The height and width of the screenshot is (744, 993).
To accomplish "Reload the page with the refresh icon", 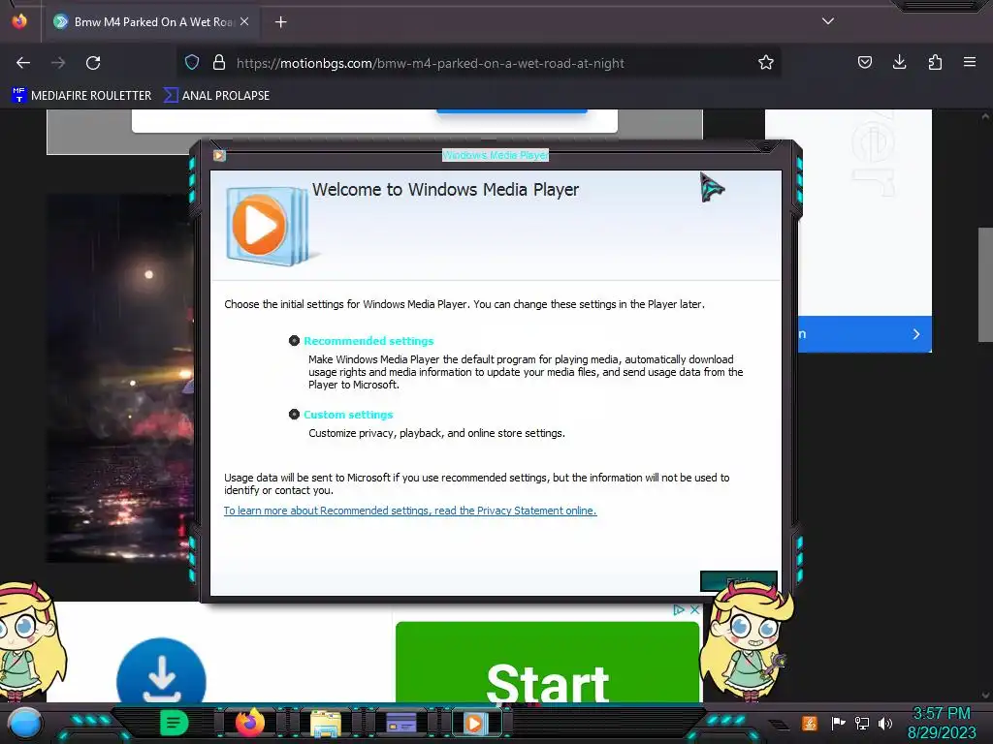I will [93, 63].
